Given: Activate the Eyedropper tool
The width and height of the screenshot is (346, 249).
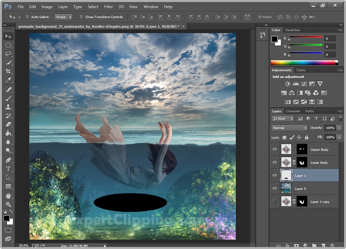Looking at the screenshot, I should point(8,80).
